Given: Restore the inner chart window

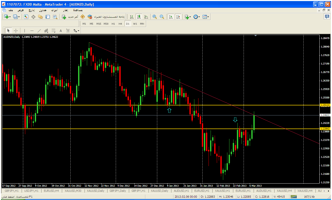Looking at the screenshot, I should coord(324,10).
